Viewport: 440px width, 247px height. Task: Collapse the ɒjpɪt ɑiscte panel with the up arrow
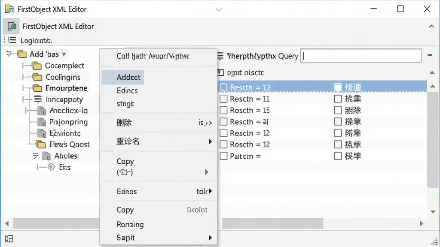pos(432,73)
